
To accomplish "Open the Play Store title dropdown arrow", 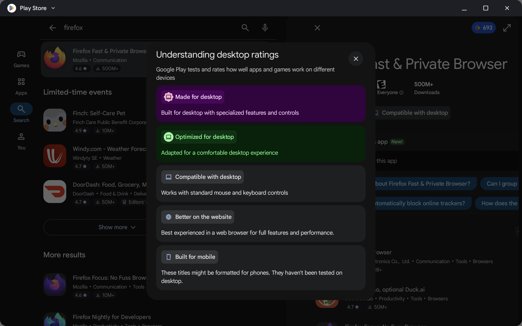I will [53, 8].
